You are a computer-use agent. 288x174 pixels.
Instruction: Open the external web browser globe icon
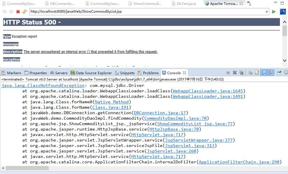[x=283, y=12]
